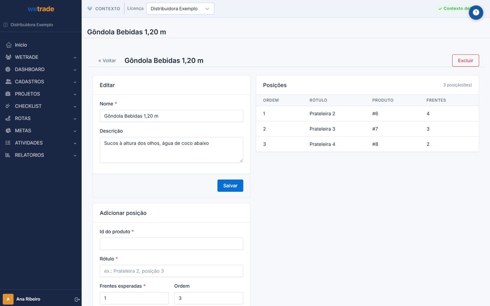Open the help question mark button
The image size is (490, 306).
(x=476, y=13)
